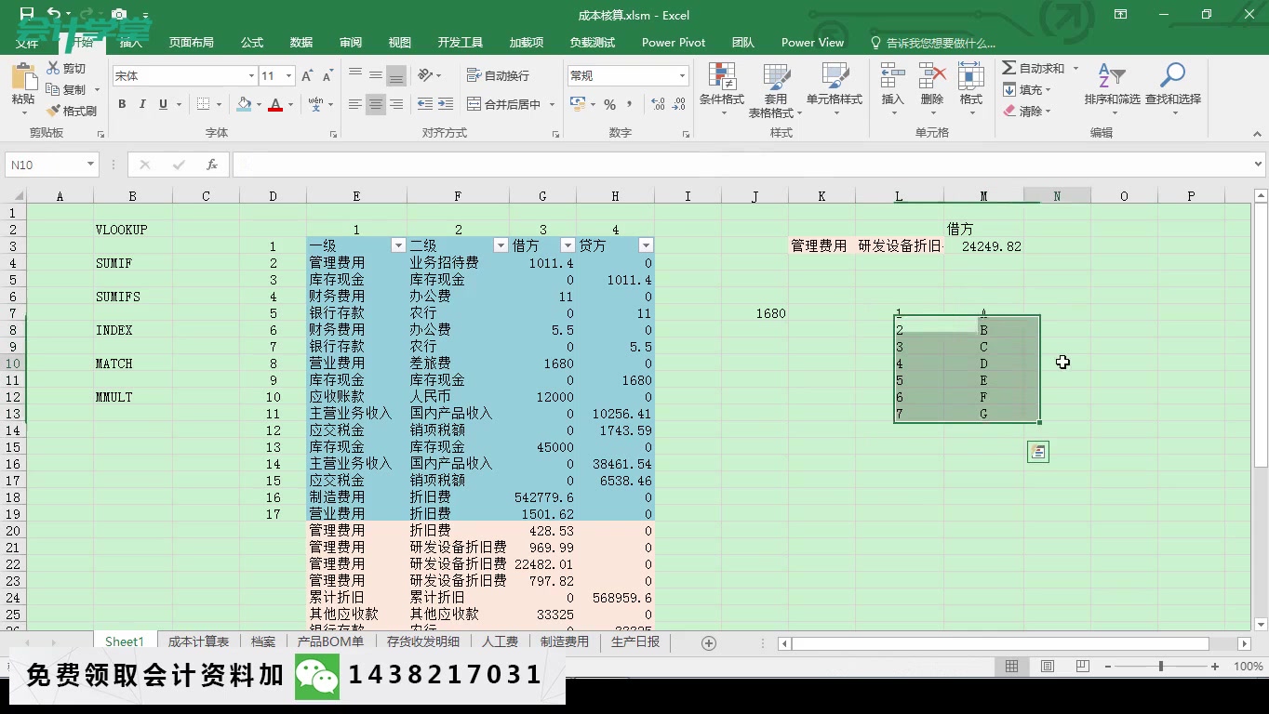Decrease font size with the small A
This screenshot has width=1269, height=714.
click(x=328, y=76)
